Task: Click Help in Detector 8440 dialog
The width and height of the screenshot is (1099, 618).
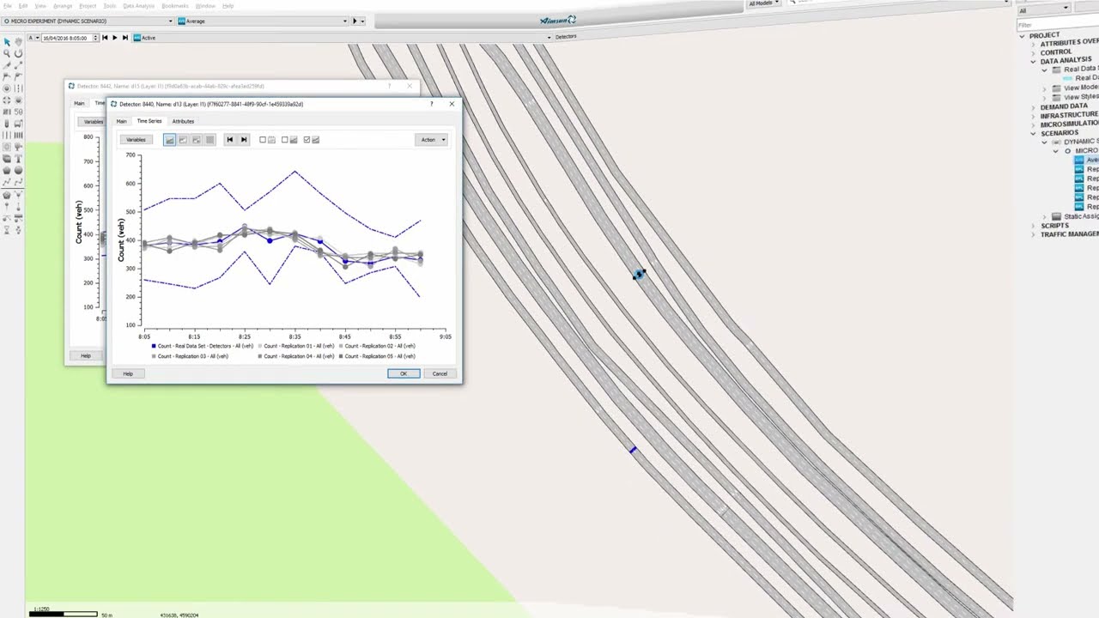Action: click(128, 373)
